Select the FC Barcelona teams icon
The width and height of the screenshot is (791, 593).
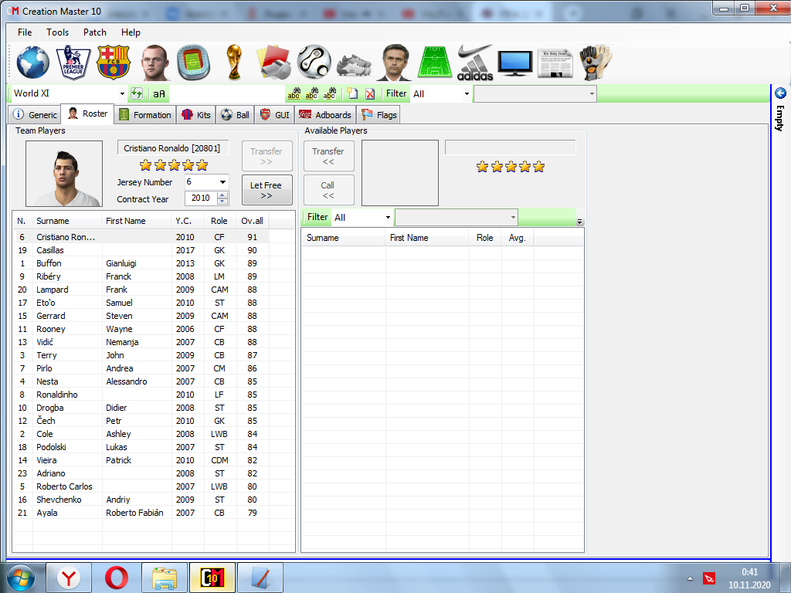114,62
